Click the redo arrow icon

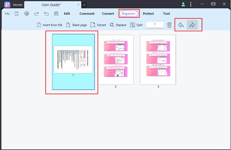point(36,14)
